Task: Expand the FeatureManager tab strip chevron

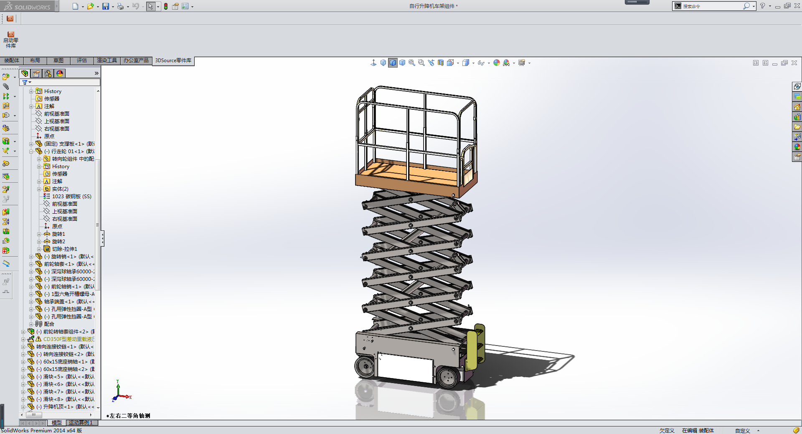Action: coord(96,73)
